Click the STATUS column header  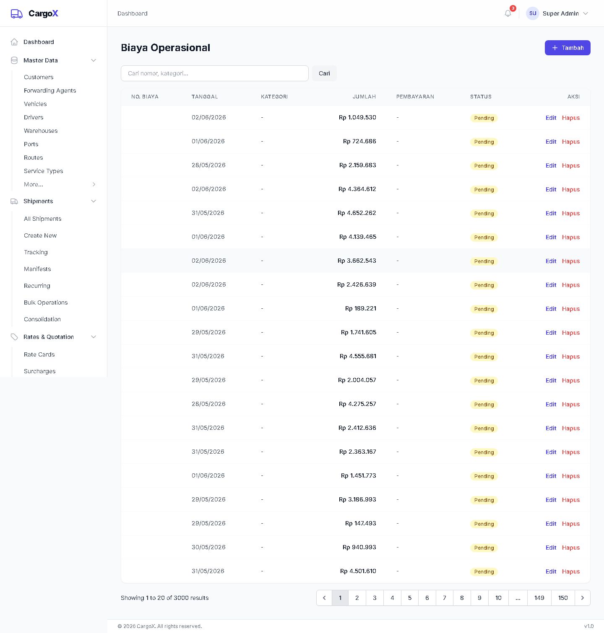tap(481, 97)
